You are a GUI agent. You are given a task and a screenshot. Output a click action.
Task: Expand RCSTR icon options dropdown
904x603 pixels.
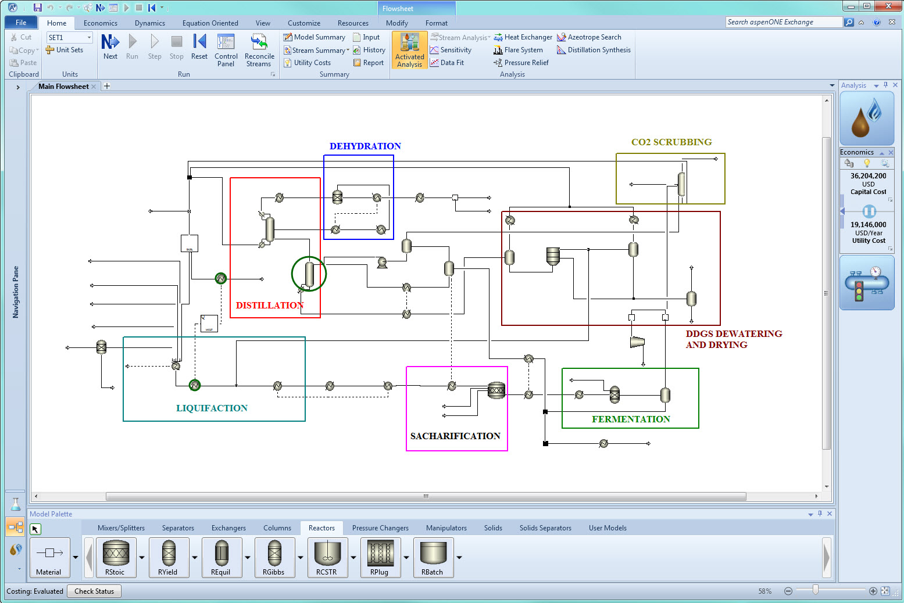point(353,557)
